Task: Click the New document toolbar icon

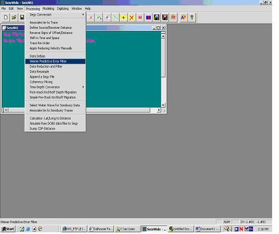Action: point(6,17)
